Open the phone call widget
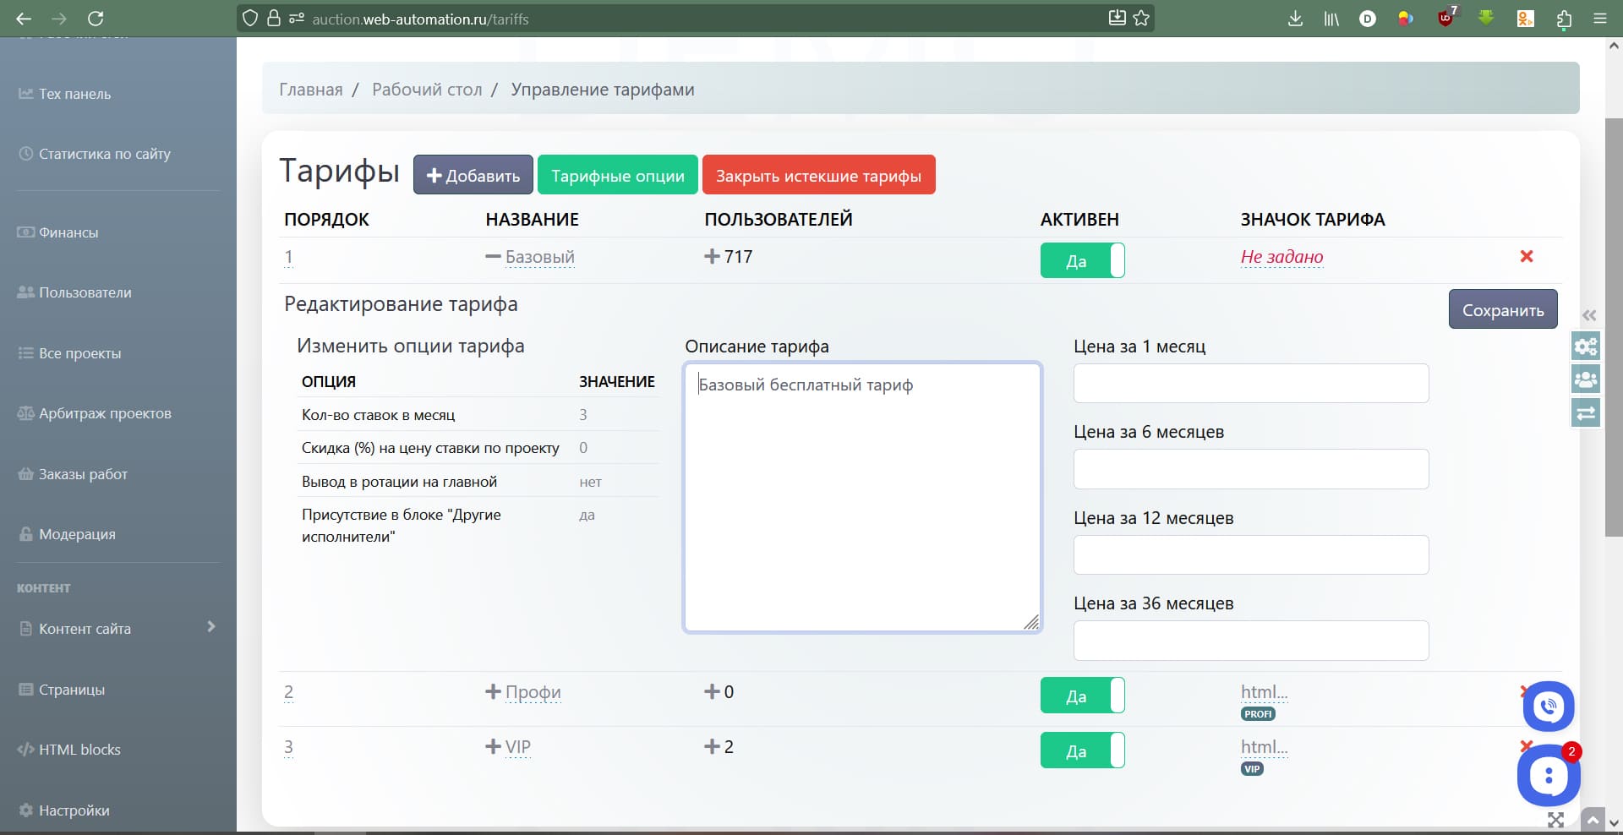This screenshot has height=835, width=1623. (1548, 706)
